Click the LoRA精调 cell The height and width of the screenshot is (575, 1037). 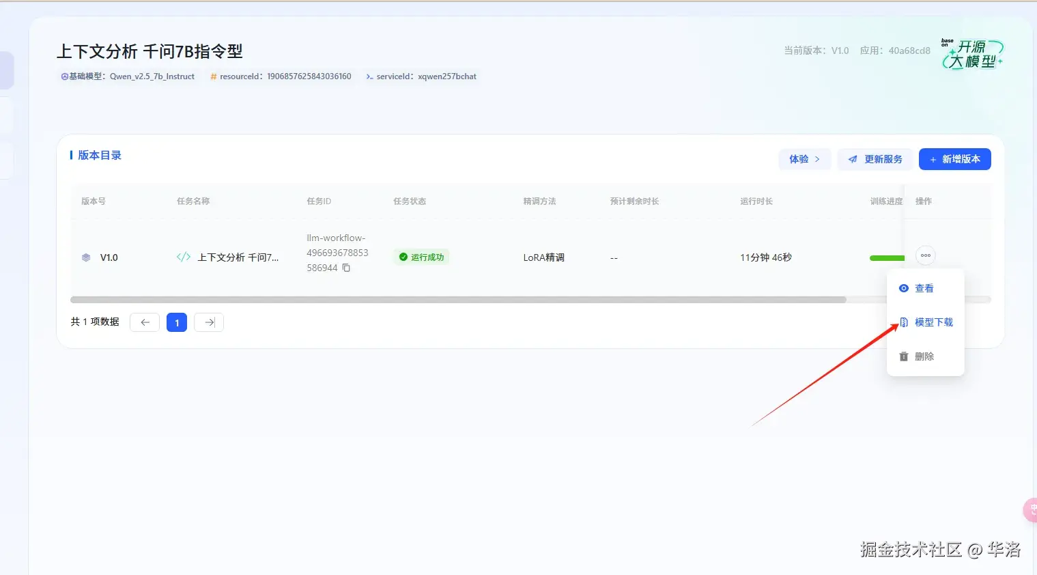tap(544, 257)
